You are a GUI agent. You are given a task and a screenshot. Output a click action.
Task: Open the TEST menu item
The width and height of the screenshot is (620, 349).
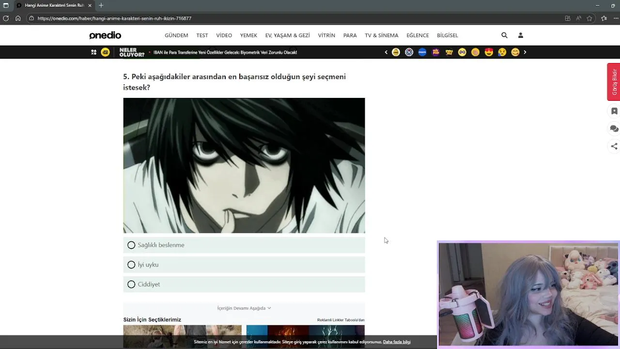202,35
